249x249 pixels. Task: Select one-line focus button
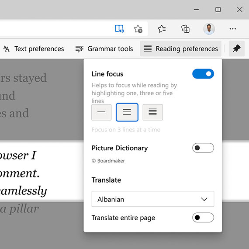pos(101,112)
